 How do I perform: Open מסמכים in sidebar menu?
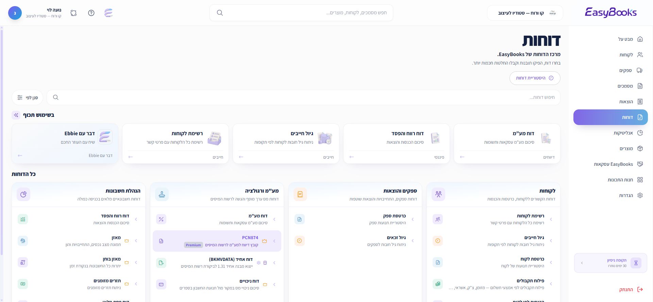[x=610, y=86]
